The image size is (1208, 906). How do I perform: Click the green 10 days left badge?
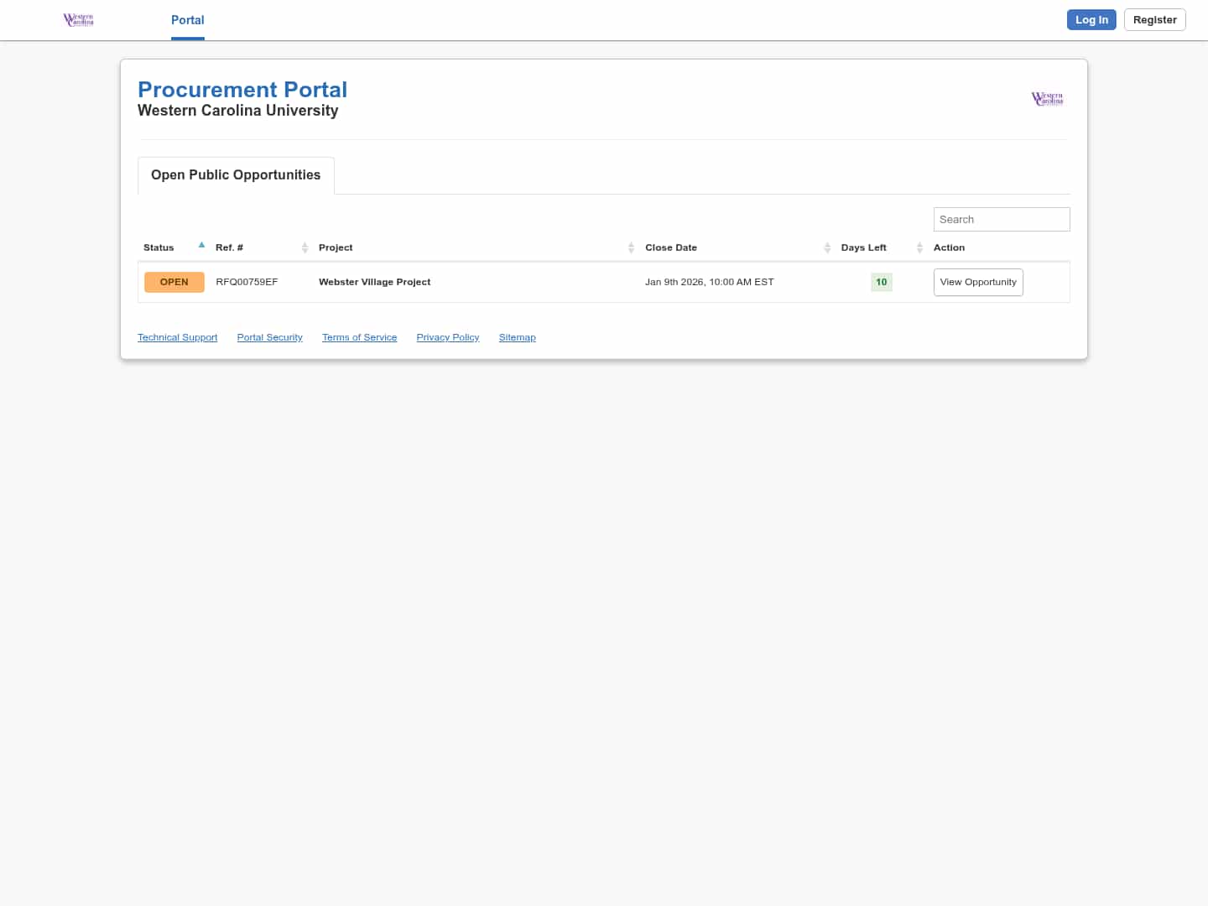(881, 283)
